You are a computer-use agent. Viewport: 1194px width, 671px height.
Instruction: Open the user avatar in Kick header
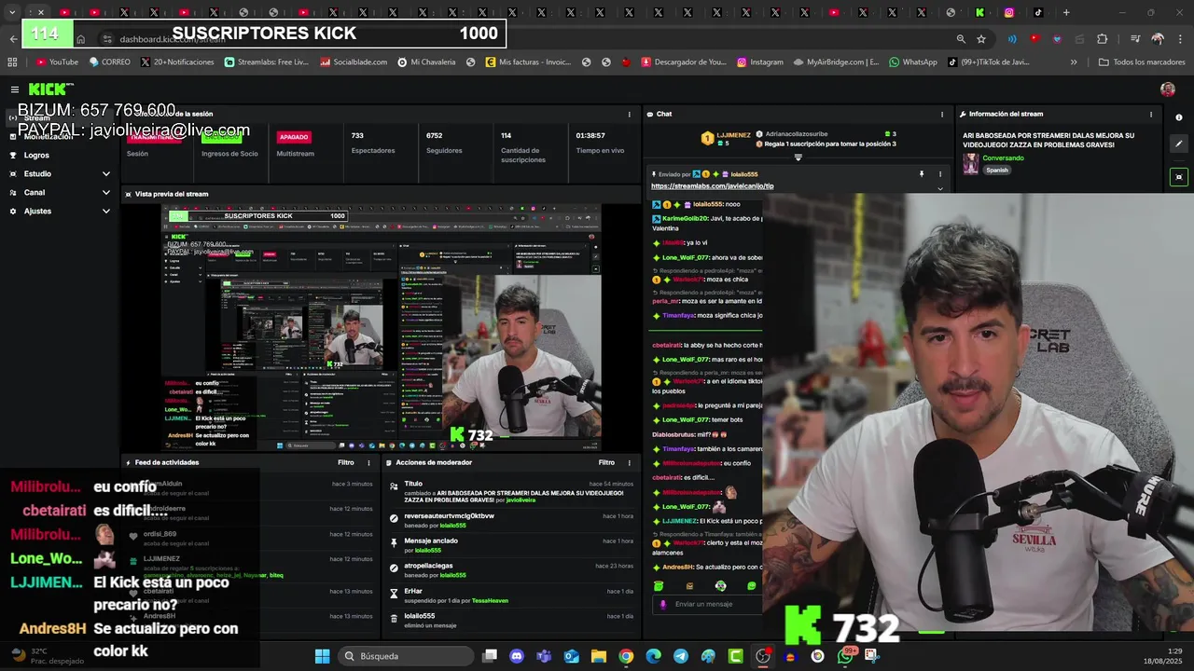point(1167,89)
